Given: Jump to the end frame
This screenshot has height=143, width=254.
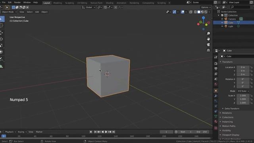Looking at the screenshot, I should [114, 132].
